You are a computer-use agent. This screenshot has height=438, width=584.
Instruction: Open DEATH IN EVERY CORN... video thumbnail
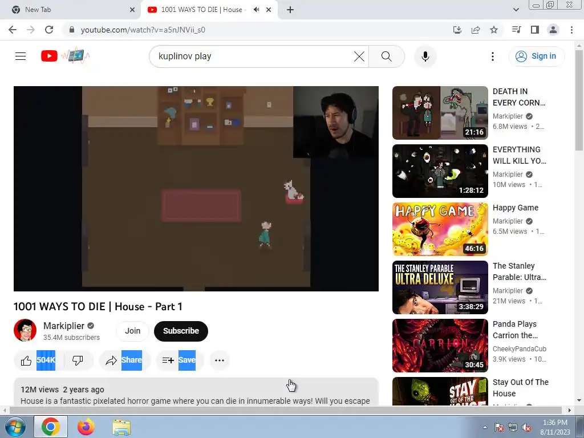point(440,113)
